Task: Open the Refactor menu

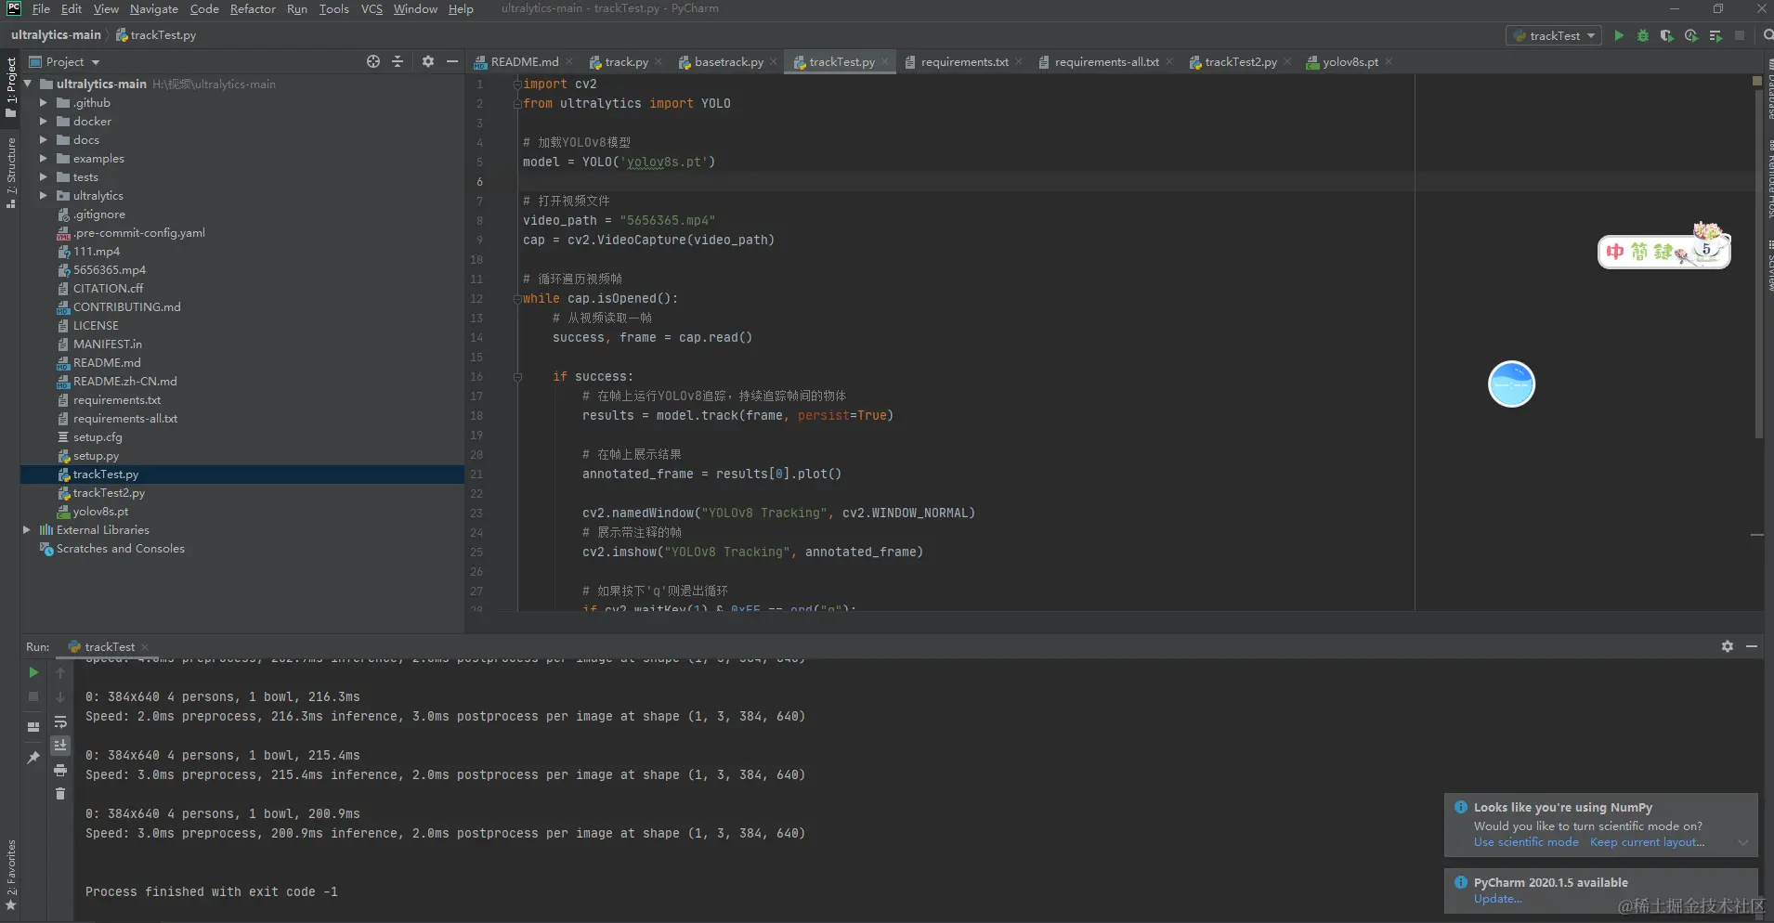Action: (x=253, y=9)
